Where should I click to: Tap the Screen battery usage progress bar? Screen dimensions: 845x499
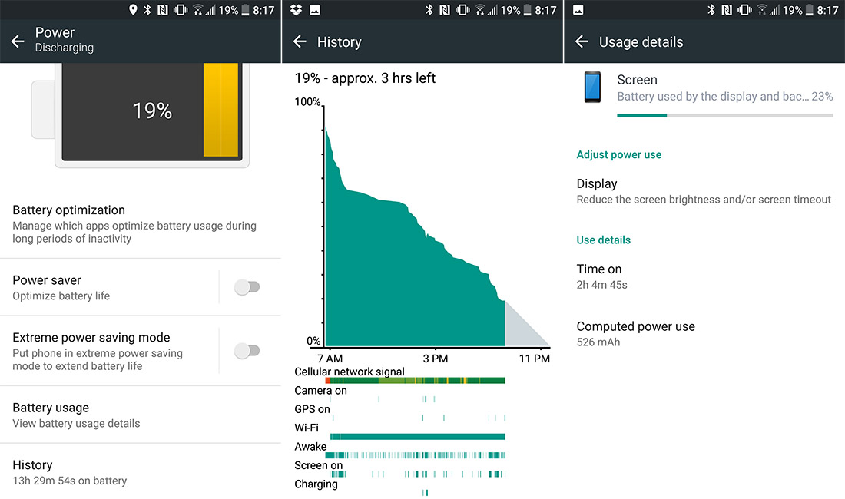point(725,115)
